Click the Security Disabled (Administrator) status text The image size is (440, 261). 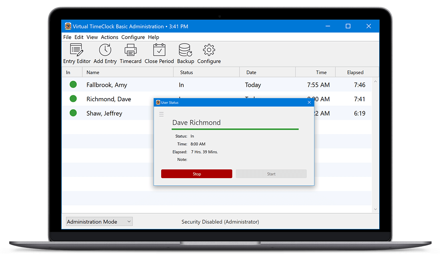[220, 222]
